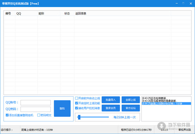The image size is (195, 134).
Task: Click the 批量导入 button
Action: pyautogui.click(x=111, y=100)
